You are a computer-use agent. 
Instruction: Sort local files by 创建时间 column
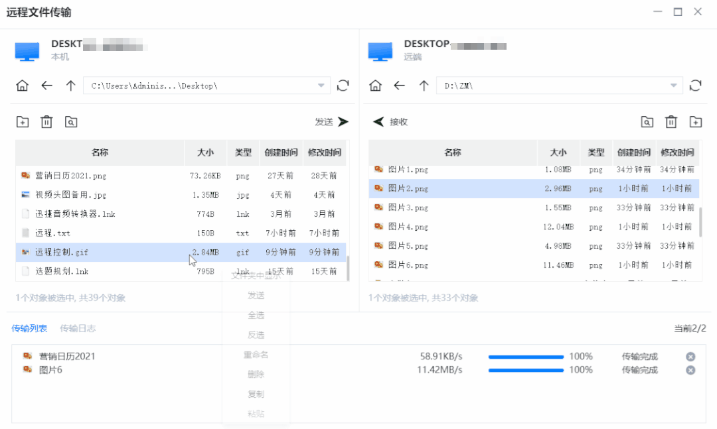tap(281, 153)
